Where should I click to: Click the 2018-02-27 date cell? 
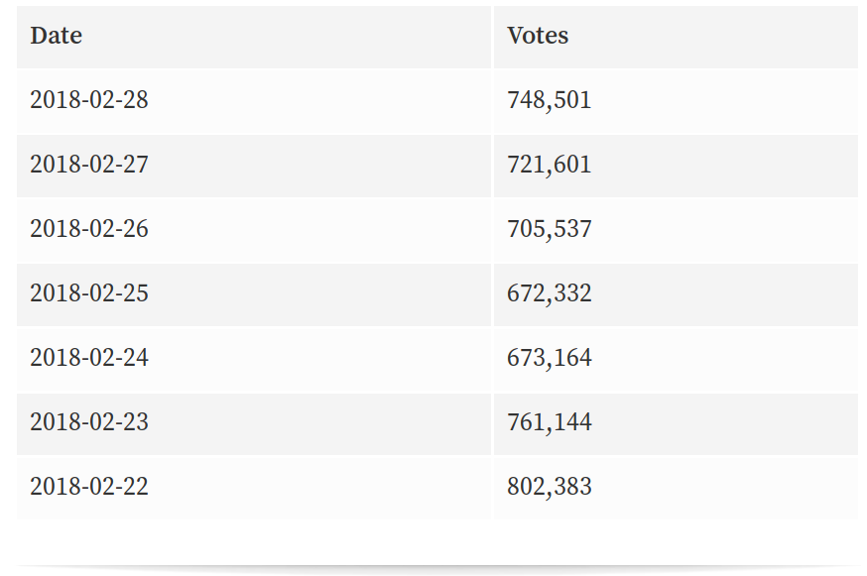click(89, 165)
